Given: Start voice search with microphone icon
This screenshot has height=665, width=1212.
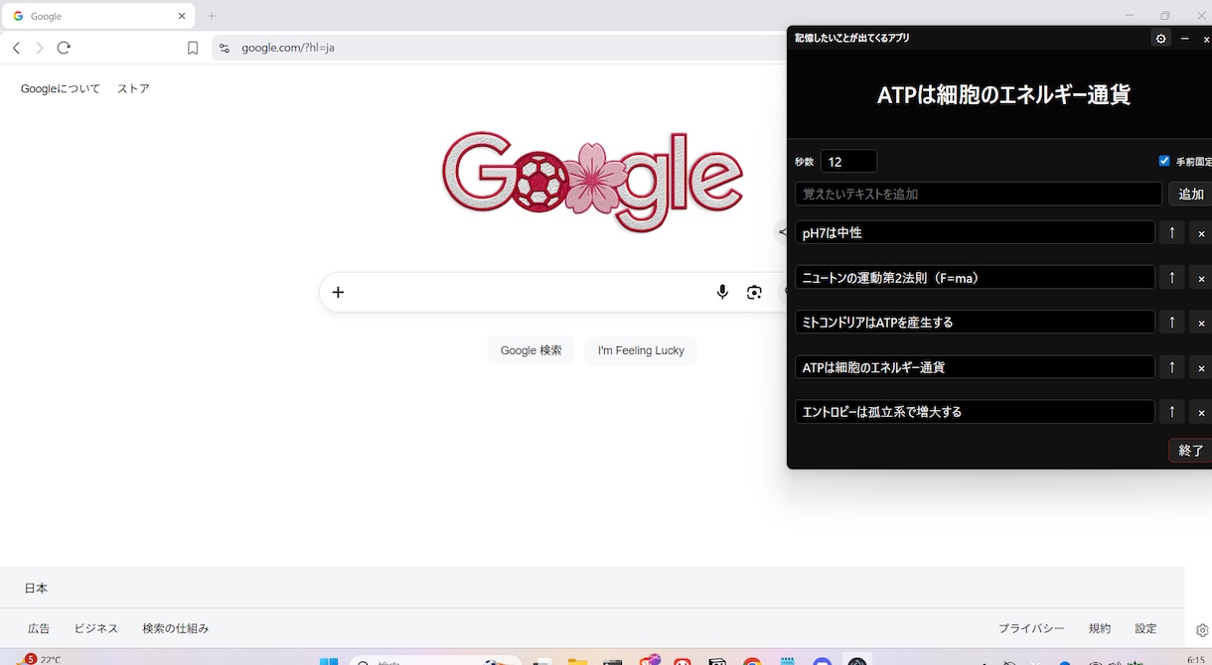Looking at the screenshot, I should tap(722, 292).
